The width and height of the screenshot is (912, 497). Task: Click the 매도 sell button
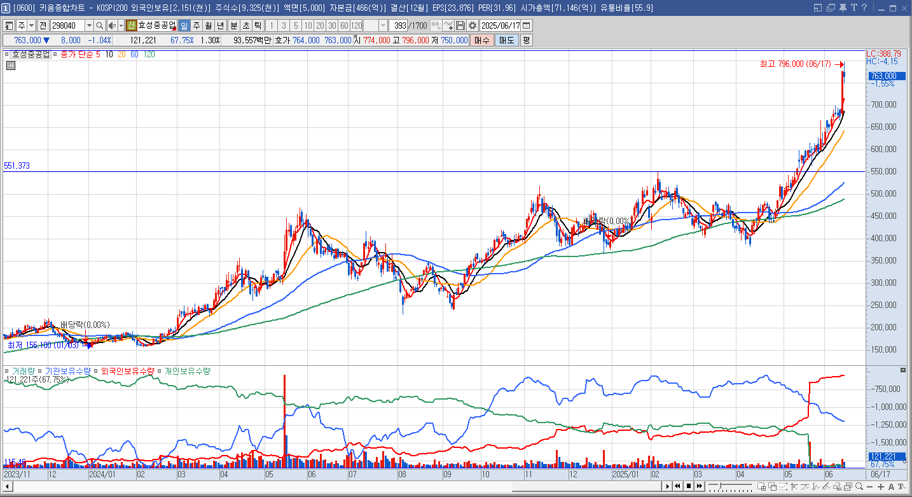(507, 40)
